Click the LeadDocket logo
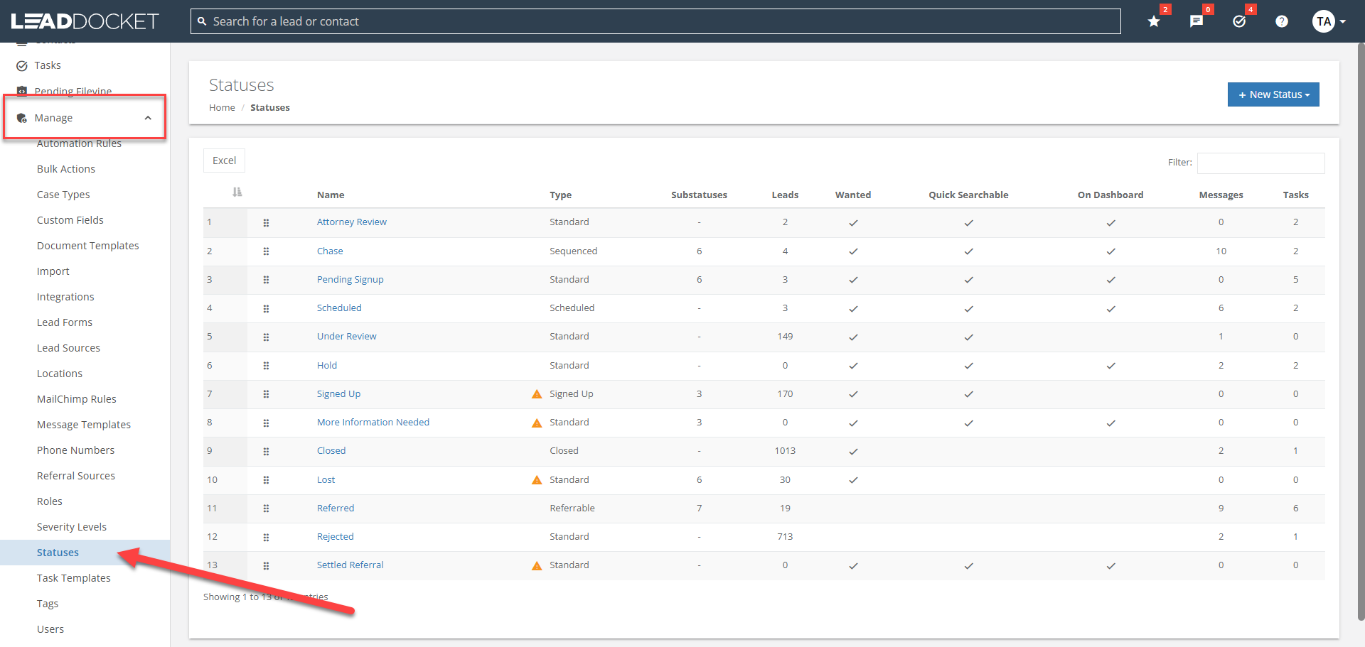This screenshot has width=1365, height=647. click(x=84, y=21)
